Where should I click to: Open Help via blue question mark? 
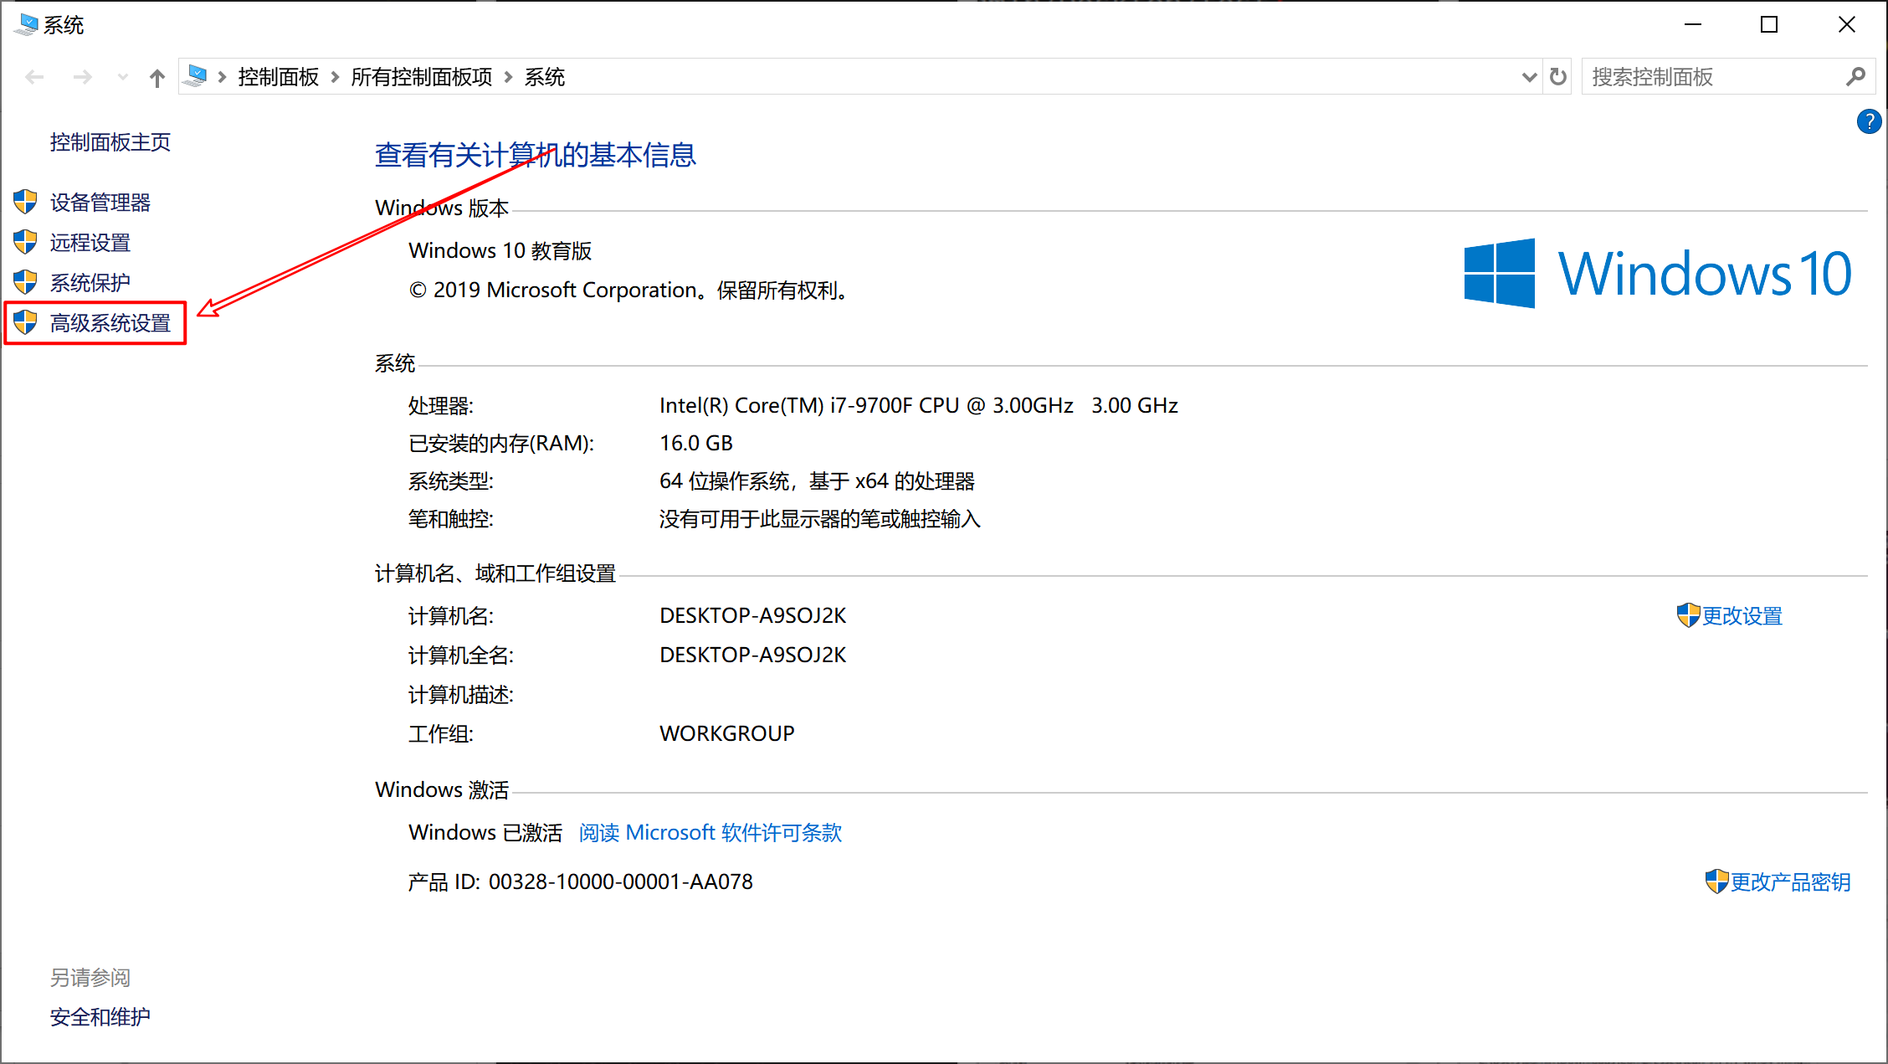click(1869, 121)
